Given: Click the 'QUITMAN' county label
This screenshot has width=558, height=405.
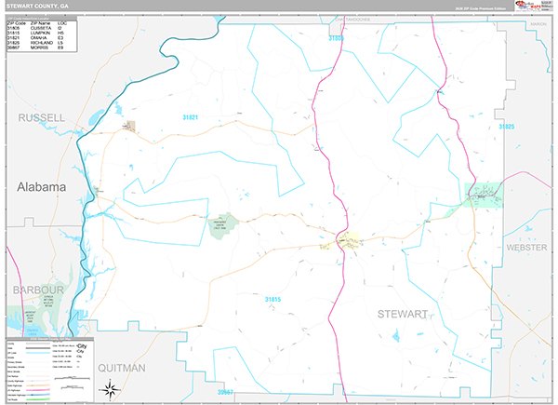Looking at the screenshot, I should (122, 368).
